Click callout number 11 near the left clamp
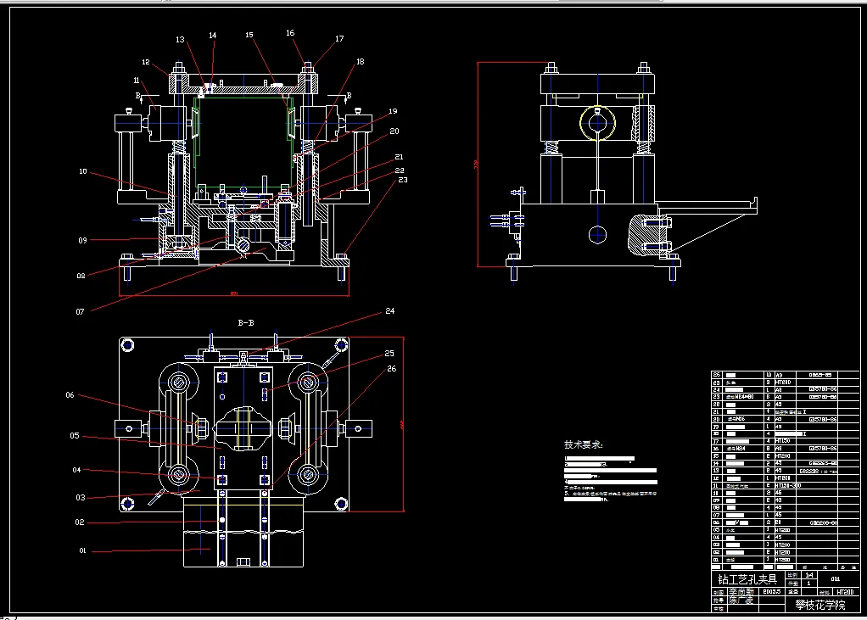 click(137, 81)
